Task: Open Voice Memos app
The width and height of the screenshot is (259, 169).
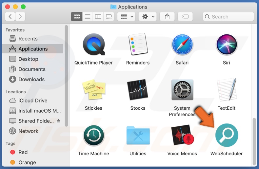Action: (182, 135)
